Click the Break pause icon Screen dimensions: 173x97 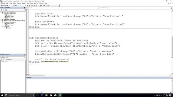pyautogui.click(x=25, y=5)
